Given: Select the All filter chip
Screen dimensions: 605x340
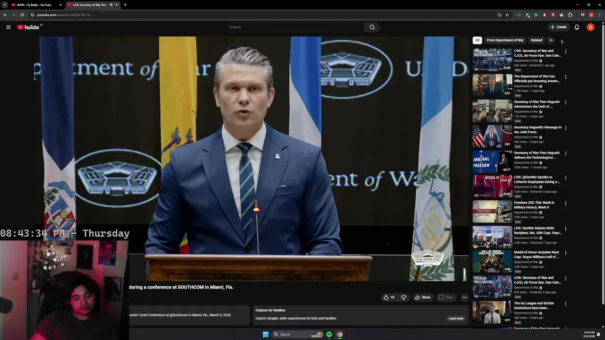Looking at the screenshot, I should (477, 40).
